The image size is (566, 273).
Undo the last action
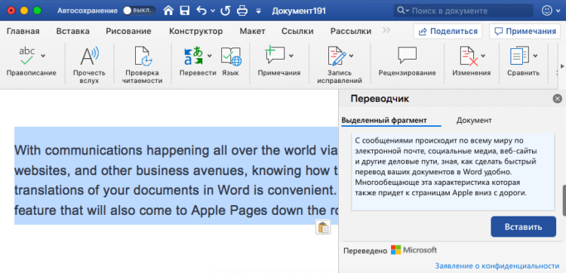click(201, 11)
